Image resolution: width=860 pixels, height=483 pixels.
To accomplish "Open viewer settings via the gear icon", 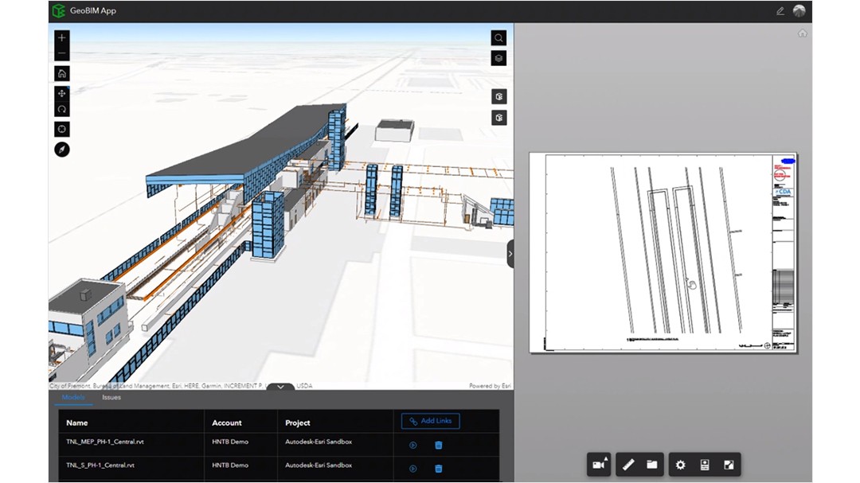I will pyautogui.click(x=680, y=464).
